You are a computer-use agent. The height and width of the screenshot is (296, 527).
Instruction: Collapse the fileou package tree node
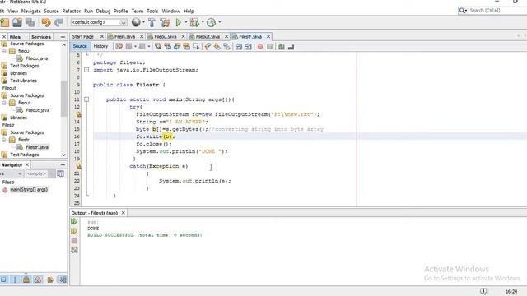coord(4,51)
